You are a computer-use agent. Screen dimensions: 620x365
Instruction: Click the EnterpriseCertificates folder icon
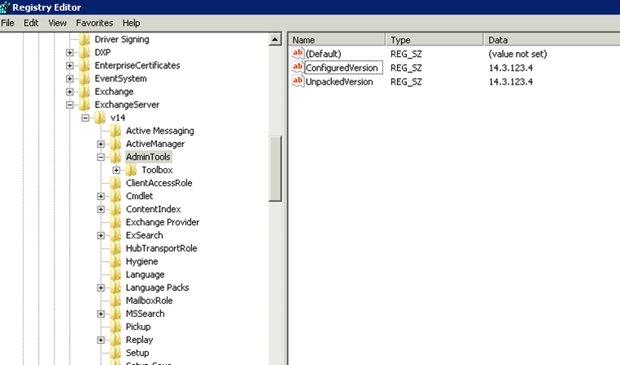[85, 65]
